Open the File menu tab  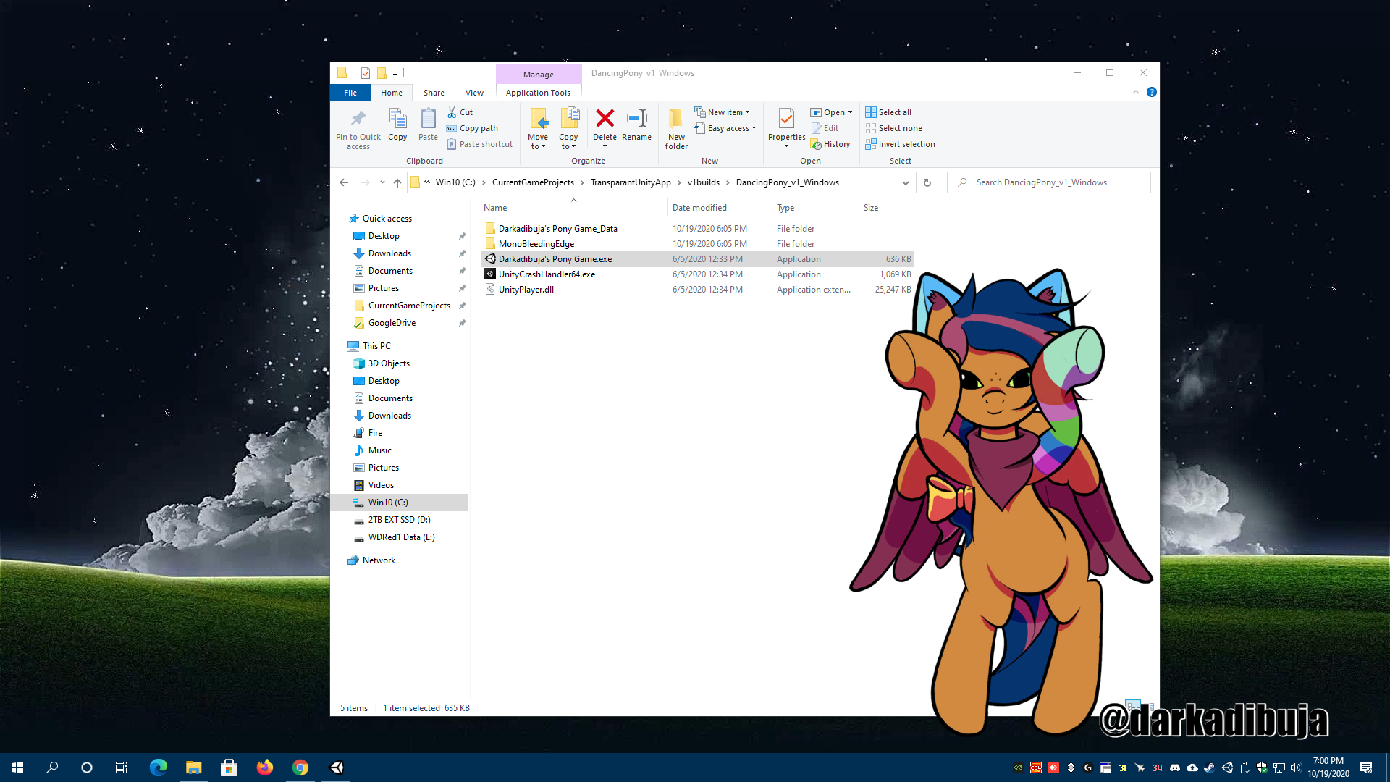point(350,93)
